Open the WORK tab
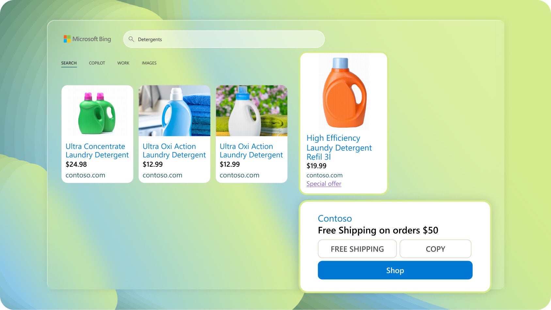This screenshot has height=310, width=551. pyautogui.click(x=123, y=63)
